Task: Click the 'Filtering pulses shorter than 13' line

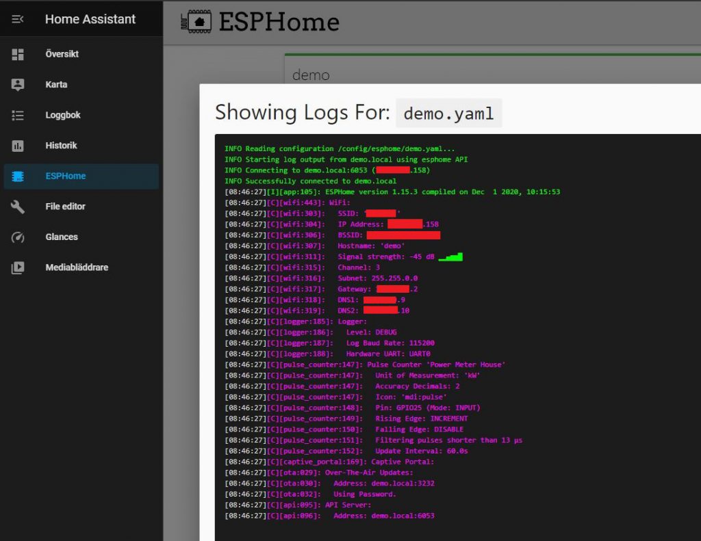Action: pyautogui.click(x=373, y=440)
